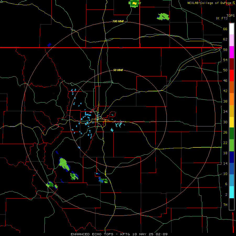
Task: Click the "30" scale label
Action: 225,122
